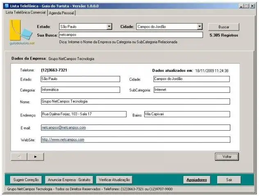Image resolution: width=259 pixels, height=196 pixels.
Task: Click the Bairro field Vila Capivari
Action: point(187,114)
